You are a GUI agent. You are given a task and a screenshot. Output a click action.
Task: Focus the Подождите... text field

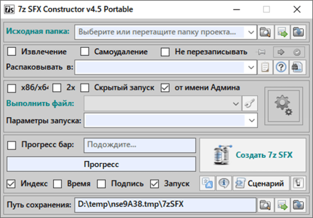coord(140,145)
